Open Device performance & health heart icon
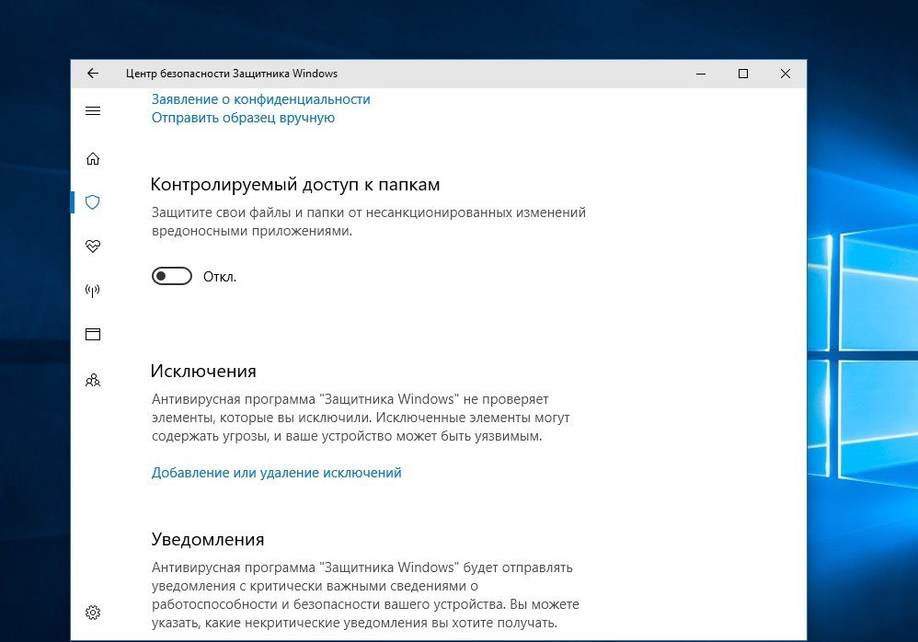918x642 pixels. pos(93,246)
